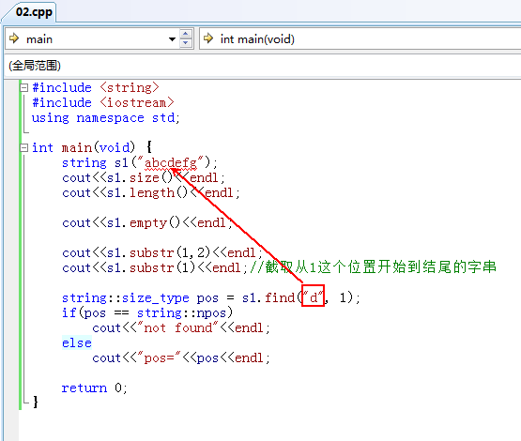Click the closing brace of main

[x=36, y=403]
